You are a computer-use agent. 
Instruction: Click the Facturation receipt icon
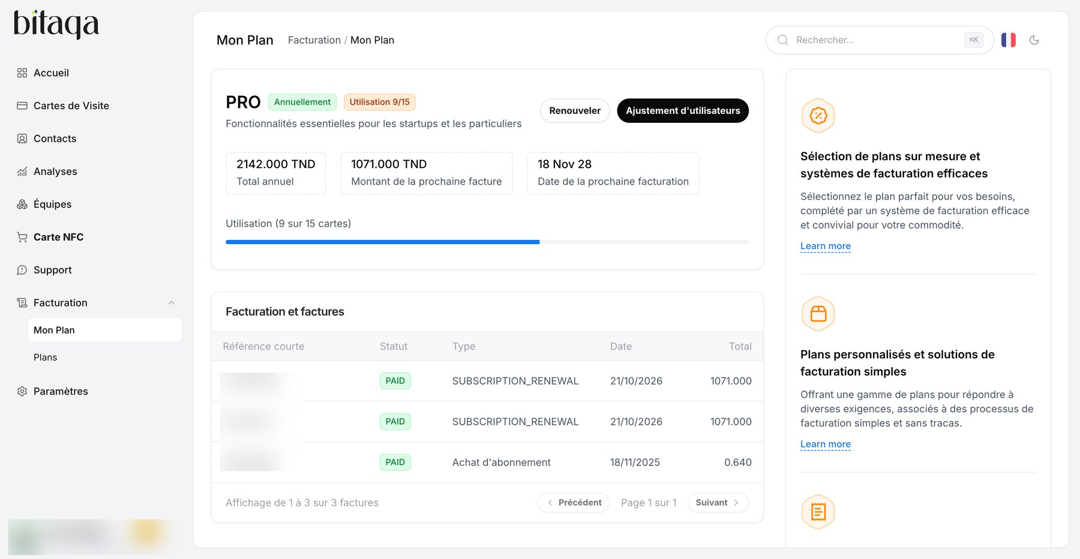[x=22, y=303]
